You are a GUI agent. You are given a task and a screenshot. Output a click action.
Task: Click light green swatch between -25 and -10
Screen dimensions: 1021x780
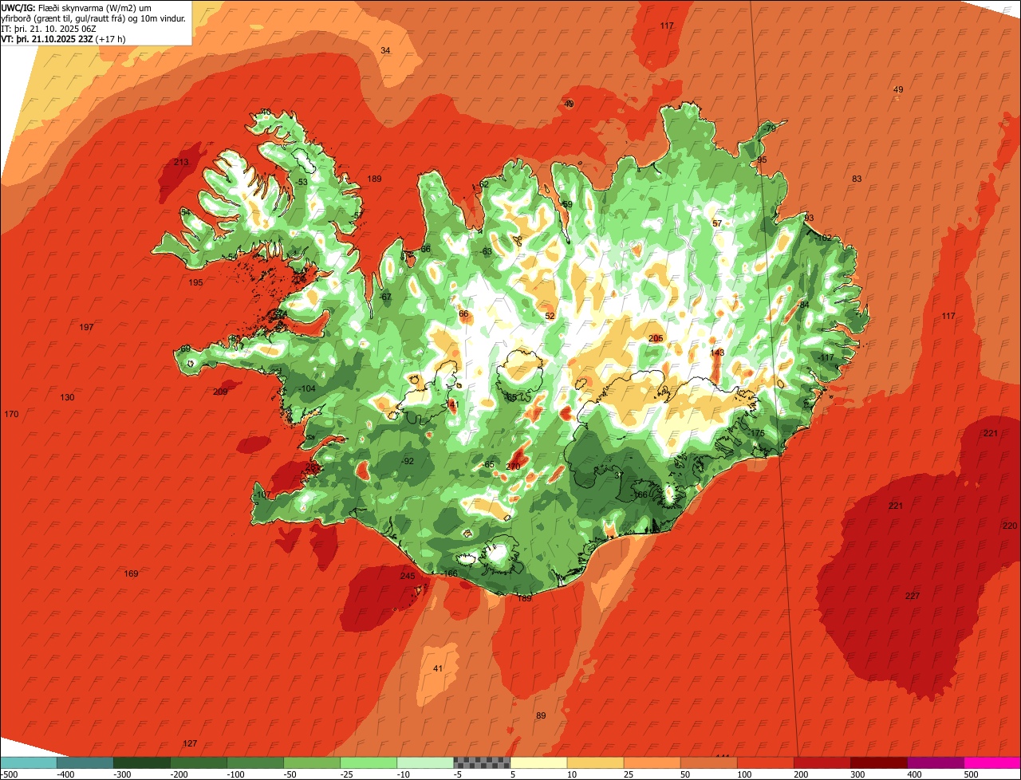click(x=369, y=762)
